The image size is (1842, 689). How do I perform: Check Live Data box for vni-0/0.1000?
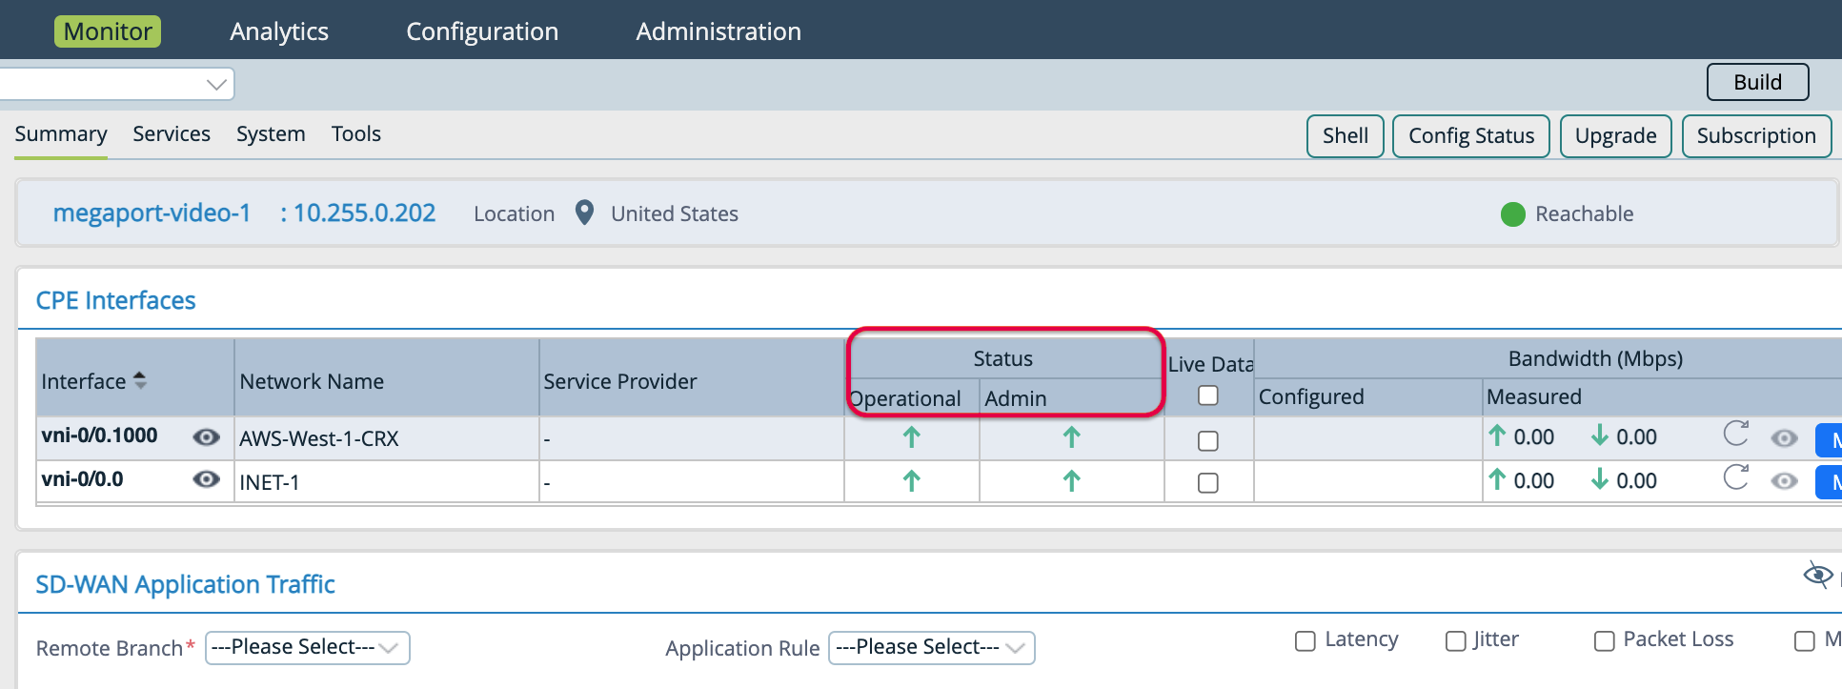(1207, 440)
